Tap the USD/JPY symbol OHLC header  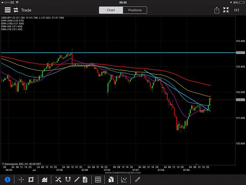[x=33, y=18]
